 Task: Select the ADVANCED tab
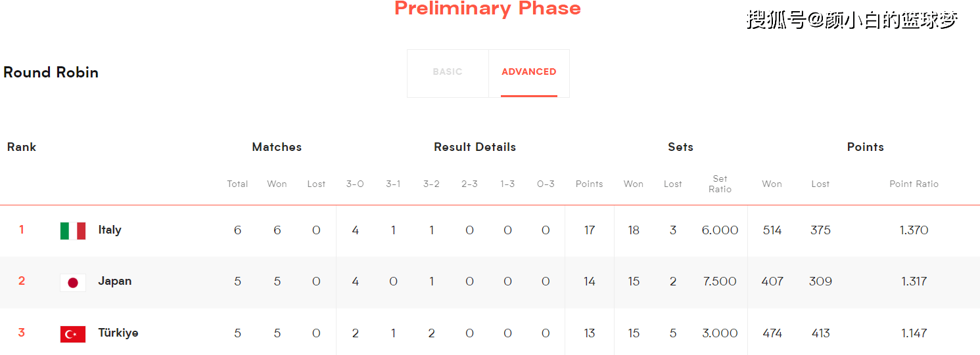[529, 72]
